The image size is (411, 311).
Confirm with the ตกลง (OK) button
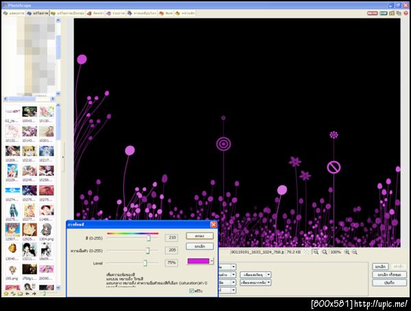point(200,236)
